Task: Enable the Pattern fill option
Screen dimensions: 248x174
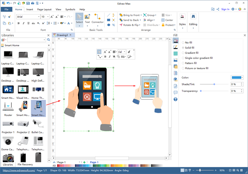Action: [183, 63]
